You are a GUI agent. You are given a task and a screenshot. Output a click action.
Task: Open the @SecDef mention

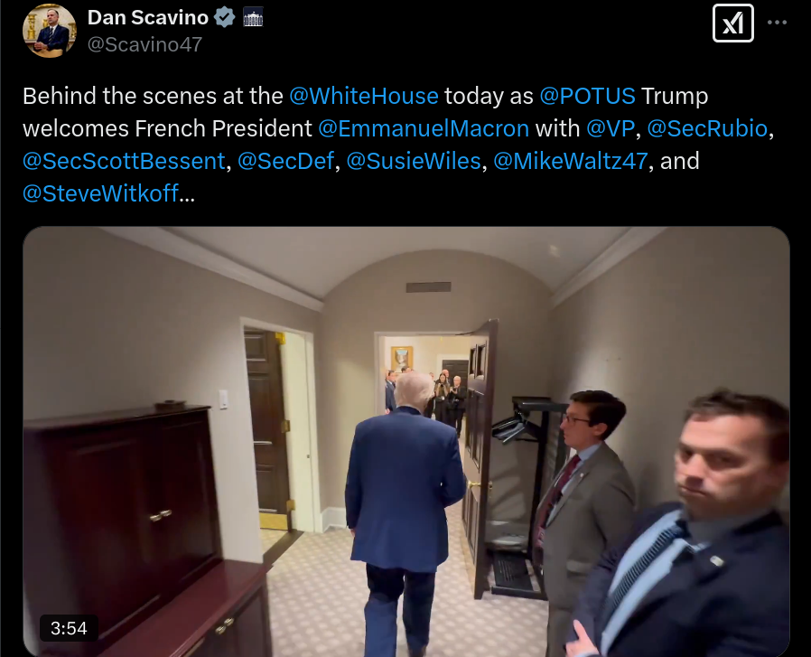click(x=286, y=161)
